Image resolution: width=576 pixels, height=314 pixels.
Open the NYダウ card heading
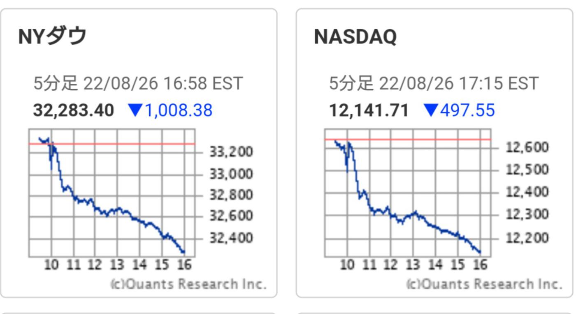(x=52, y=36)
